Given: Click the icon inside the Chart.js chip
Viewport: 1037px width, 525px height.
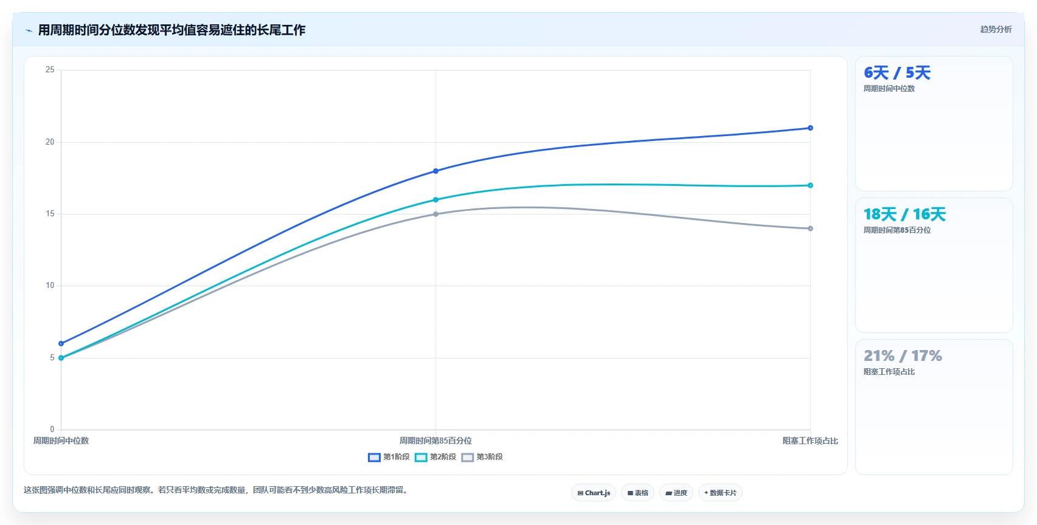Looking at the screenshot, I should [x=580, y=493].
